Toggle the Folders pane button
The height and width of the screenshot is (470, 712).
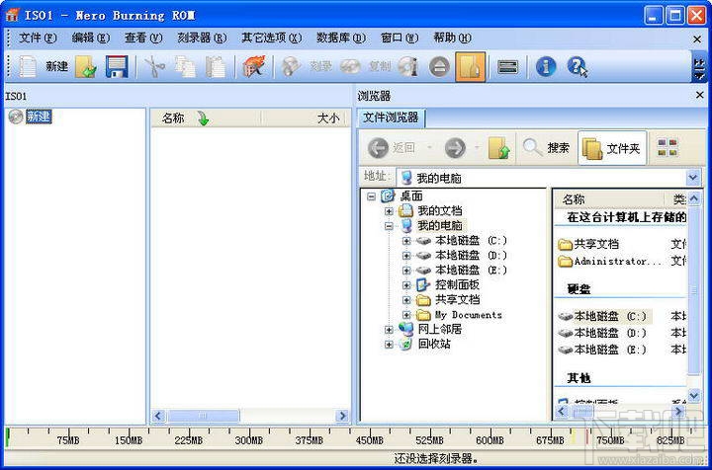pos(612,148)
